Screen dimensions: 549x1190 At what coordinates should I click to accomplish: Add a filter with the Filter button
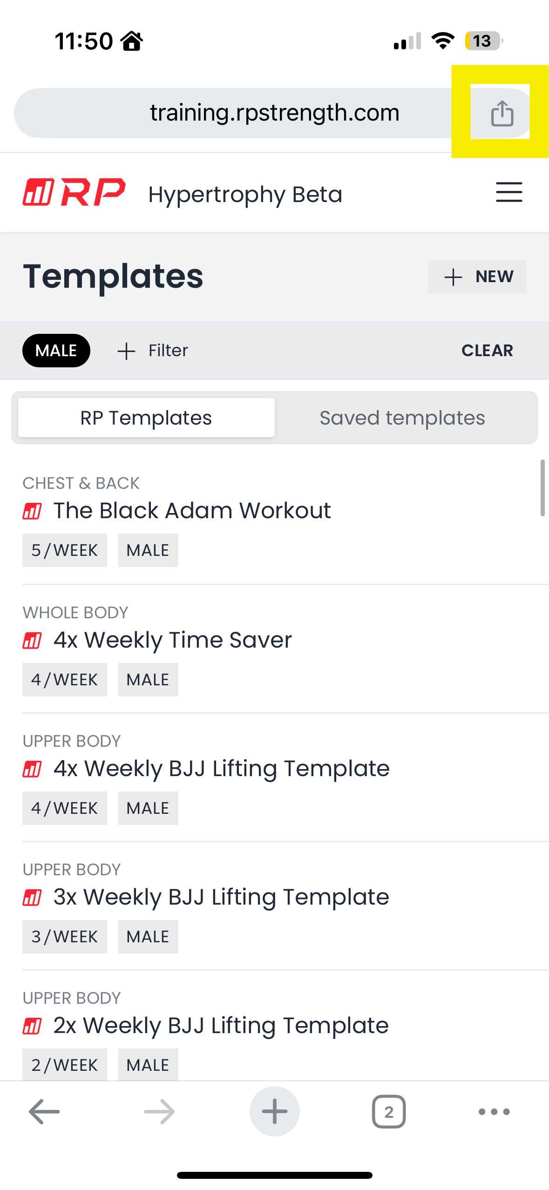(153, 351)
